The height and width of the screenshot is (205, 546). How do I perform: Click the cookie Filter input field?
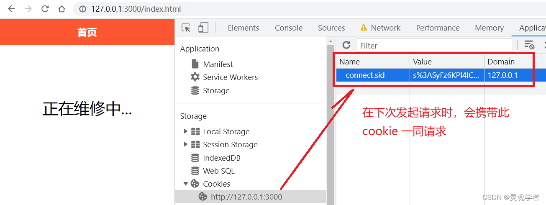click(x=434, y=45)
